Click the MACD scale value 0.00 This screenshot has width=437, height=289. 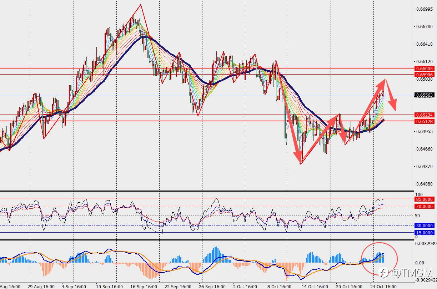tap(420, 263)
